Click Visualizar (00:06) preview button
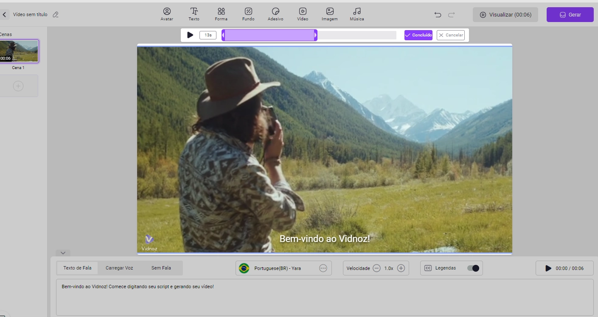Image resolution: width=598 pixels, height=317 pixels. click(x=505, y=15)
